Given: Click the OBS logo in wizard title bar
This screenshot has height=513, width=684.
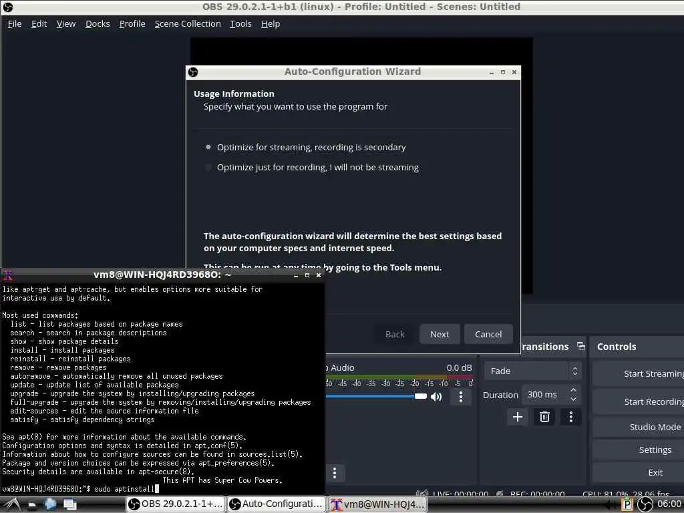Looking at the screenshot, I should (x=193, y=72).
